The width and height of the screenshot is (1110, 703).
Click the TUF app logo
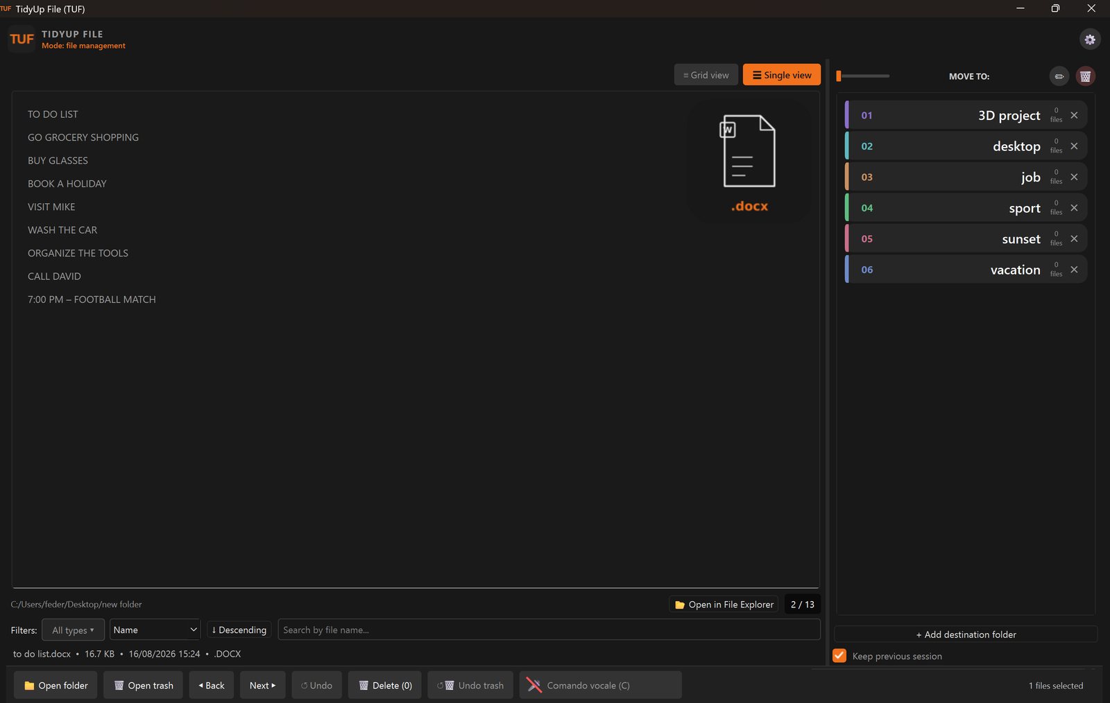(22, 39)
